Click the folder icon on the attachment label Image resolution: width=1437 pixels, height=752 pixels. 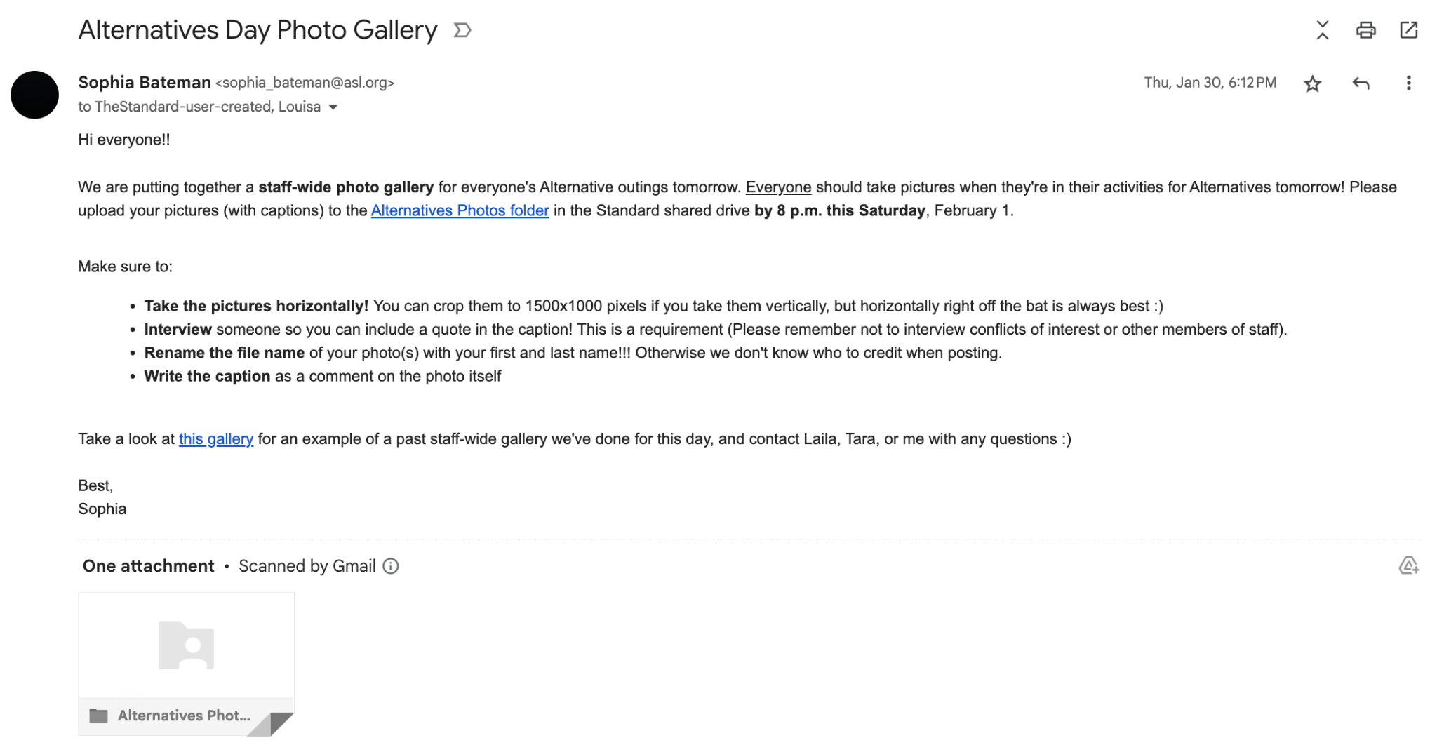pos(99,716)
